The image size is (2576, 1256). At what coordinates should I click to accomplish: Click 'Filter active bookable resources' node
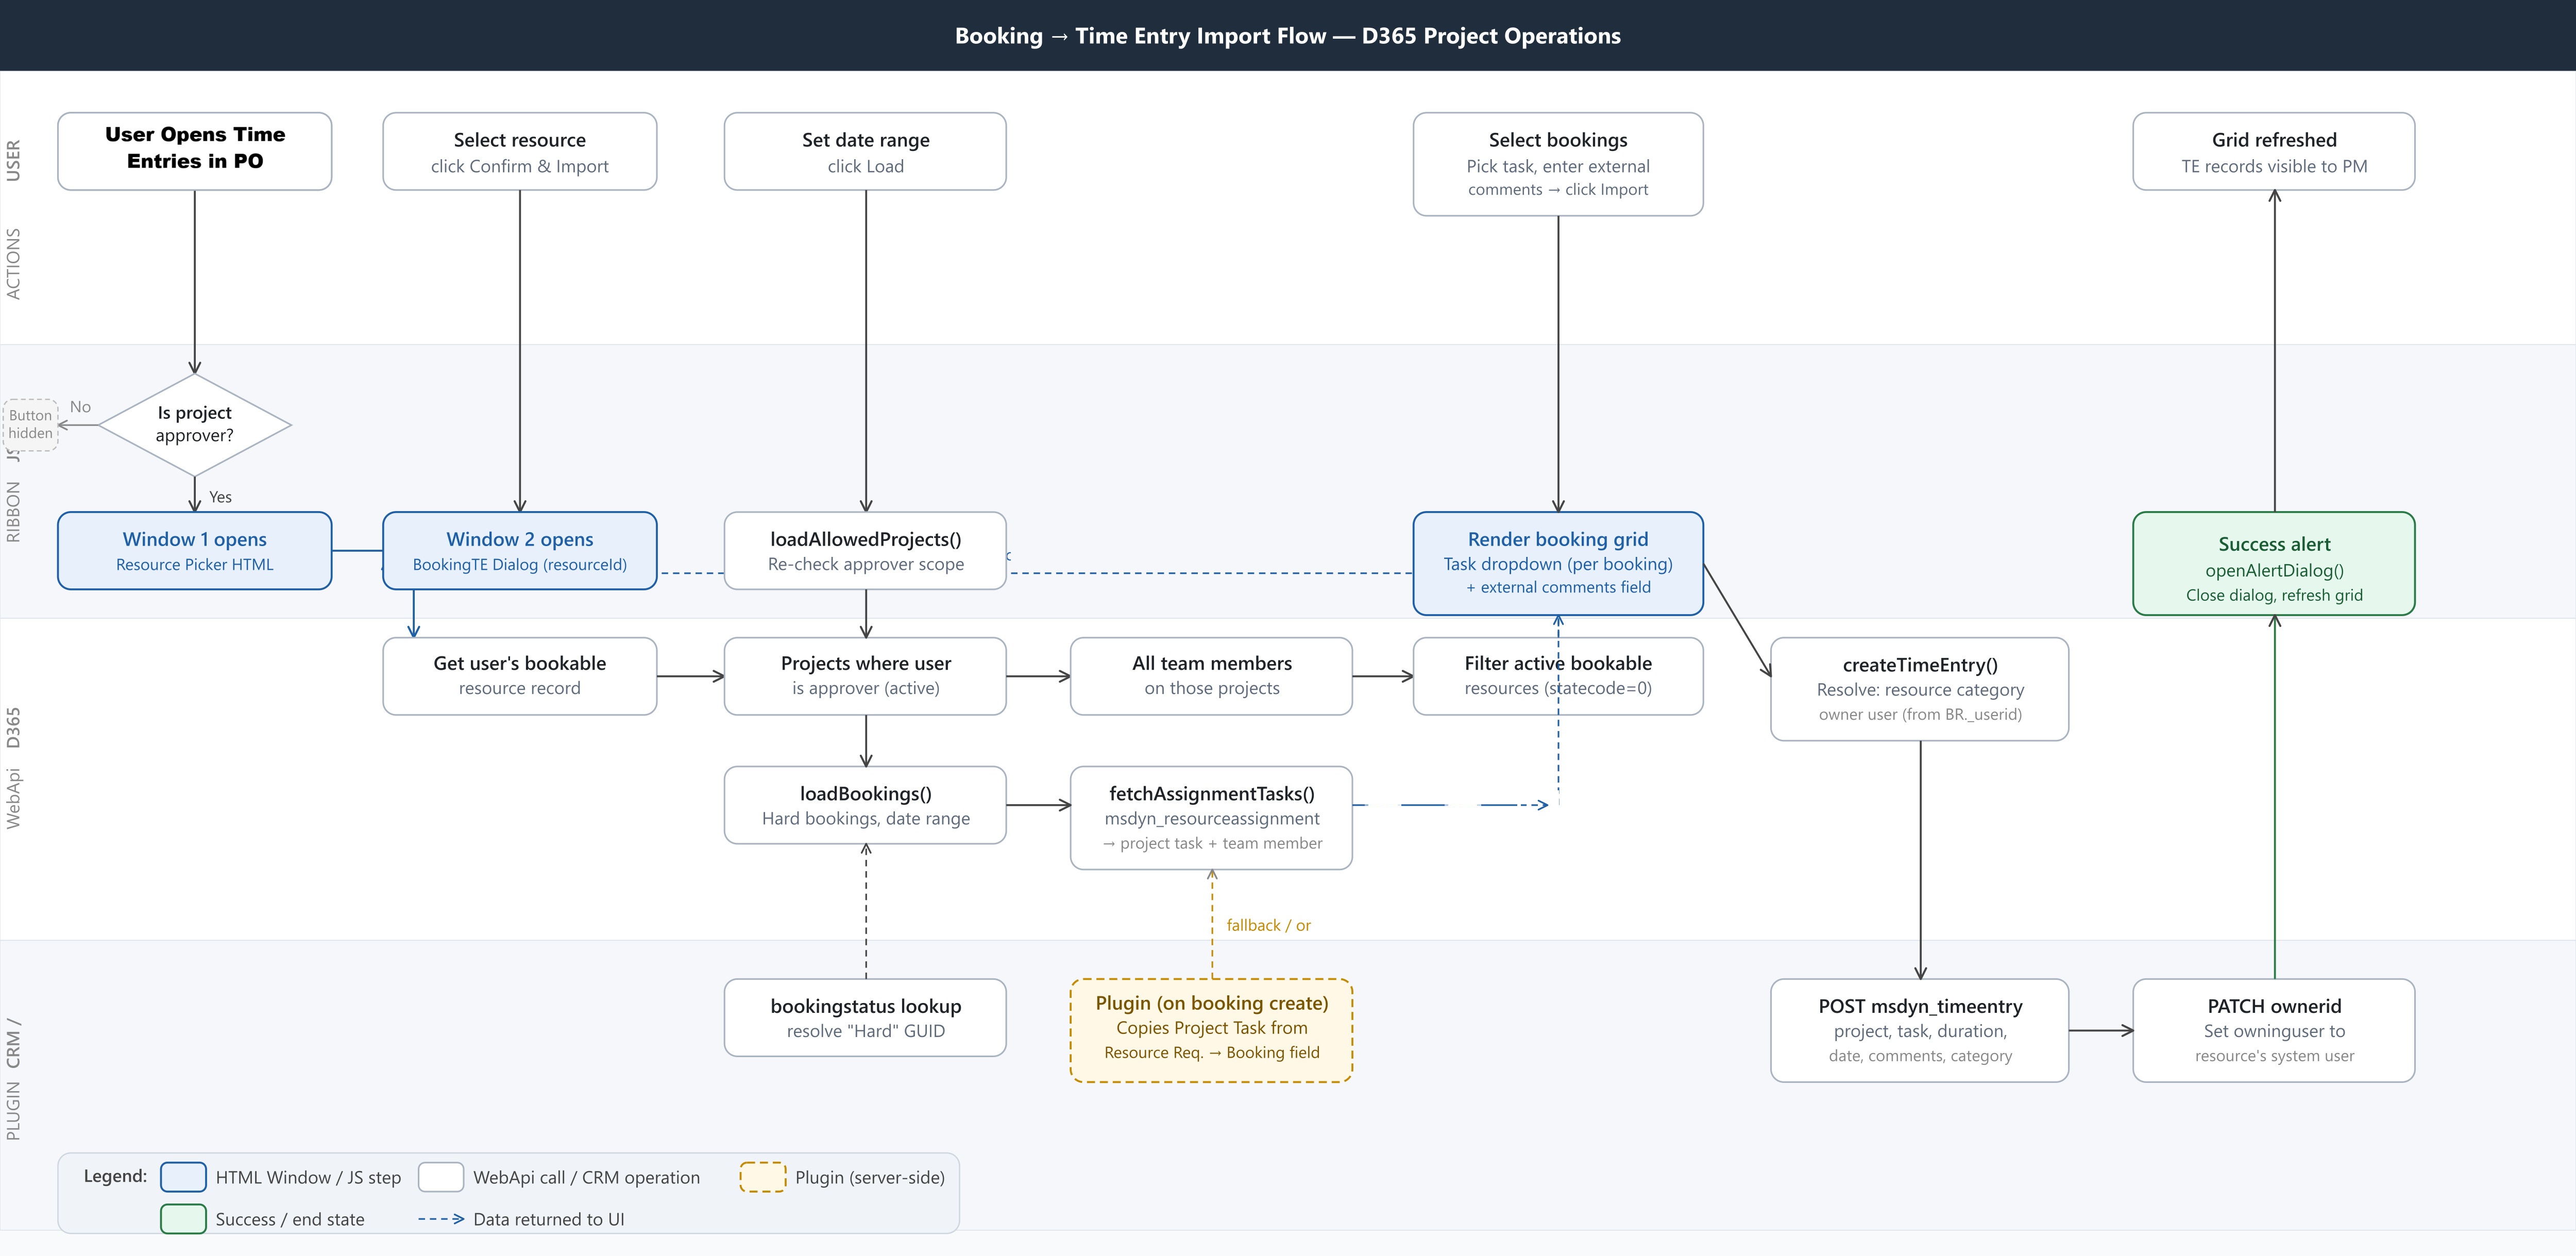click(1558, 676)
